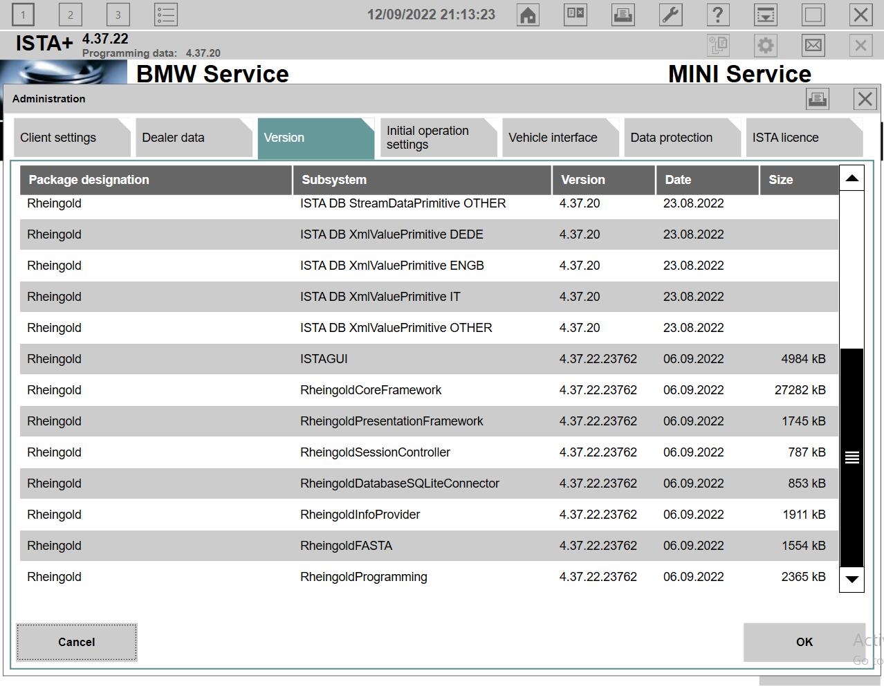
Task: Select ISTA DB XmlValuePrimitive ENGB row
Action: pos(429,266)
